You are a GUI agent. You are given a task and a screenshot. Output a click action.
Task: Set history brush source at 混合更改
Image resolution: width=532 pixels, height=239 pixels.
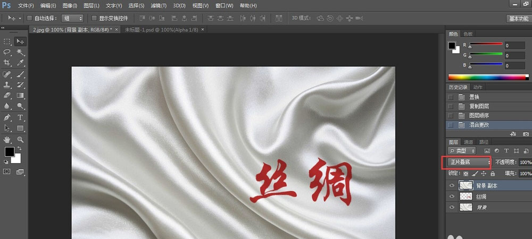click(x=451, y=125)
